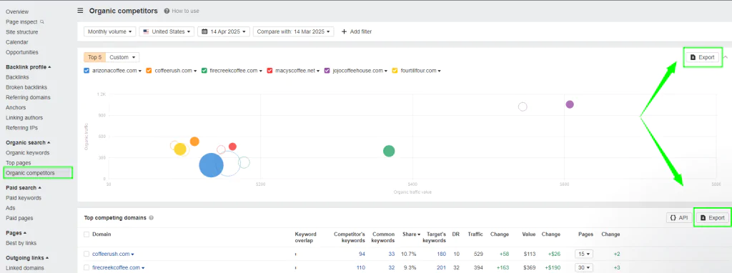Viewport: 732px width, 273px height.
Task: Collapse the Outgoing links section
Action: pyautogui.click(x=28, y=258)
